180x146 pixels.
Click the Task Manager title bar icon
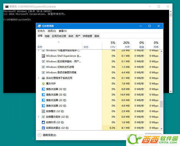click(x=39, y=26)
